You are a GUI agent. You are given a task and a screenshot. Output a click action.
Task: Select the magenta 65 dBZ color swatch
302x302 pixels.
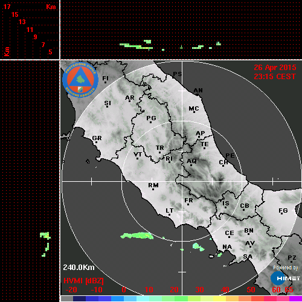[x=295, y=298]
